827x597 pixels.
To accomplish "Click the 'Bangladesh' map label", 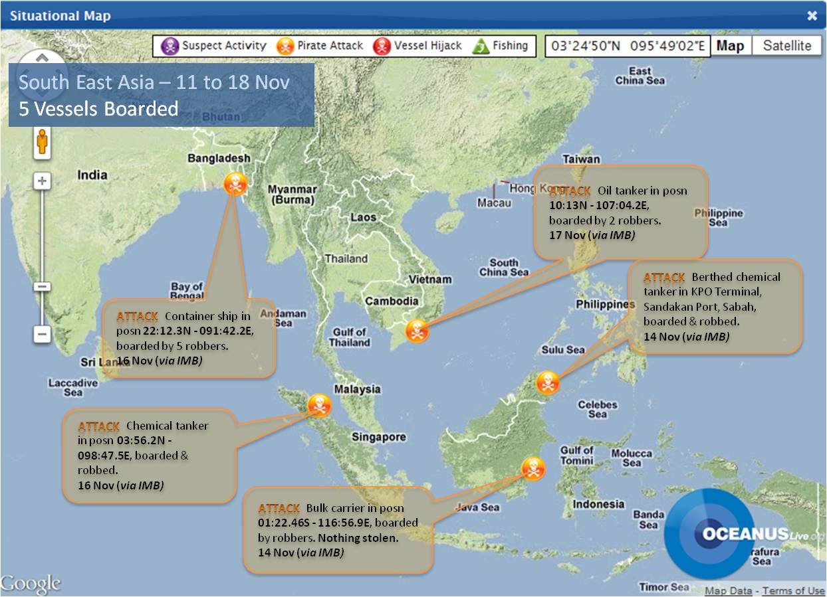I will [219, 158].
